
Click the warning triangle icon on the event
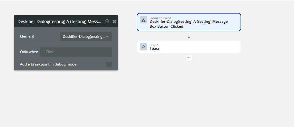coord(143,20)
